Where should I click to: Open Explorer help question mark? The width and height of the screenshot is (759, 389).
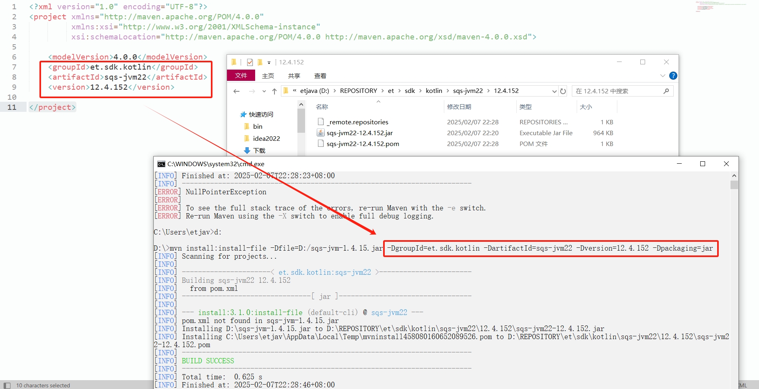point(673,76)
